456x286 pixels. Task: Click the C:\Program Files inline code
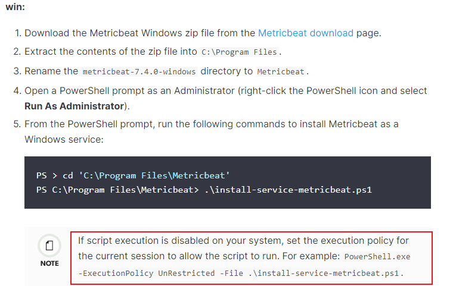click(x=239, y=52)
